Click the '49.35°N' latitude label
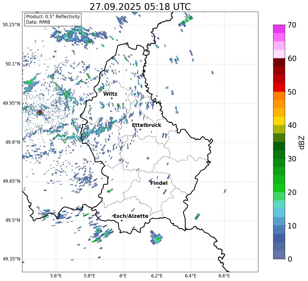 (x=11, y=259)
